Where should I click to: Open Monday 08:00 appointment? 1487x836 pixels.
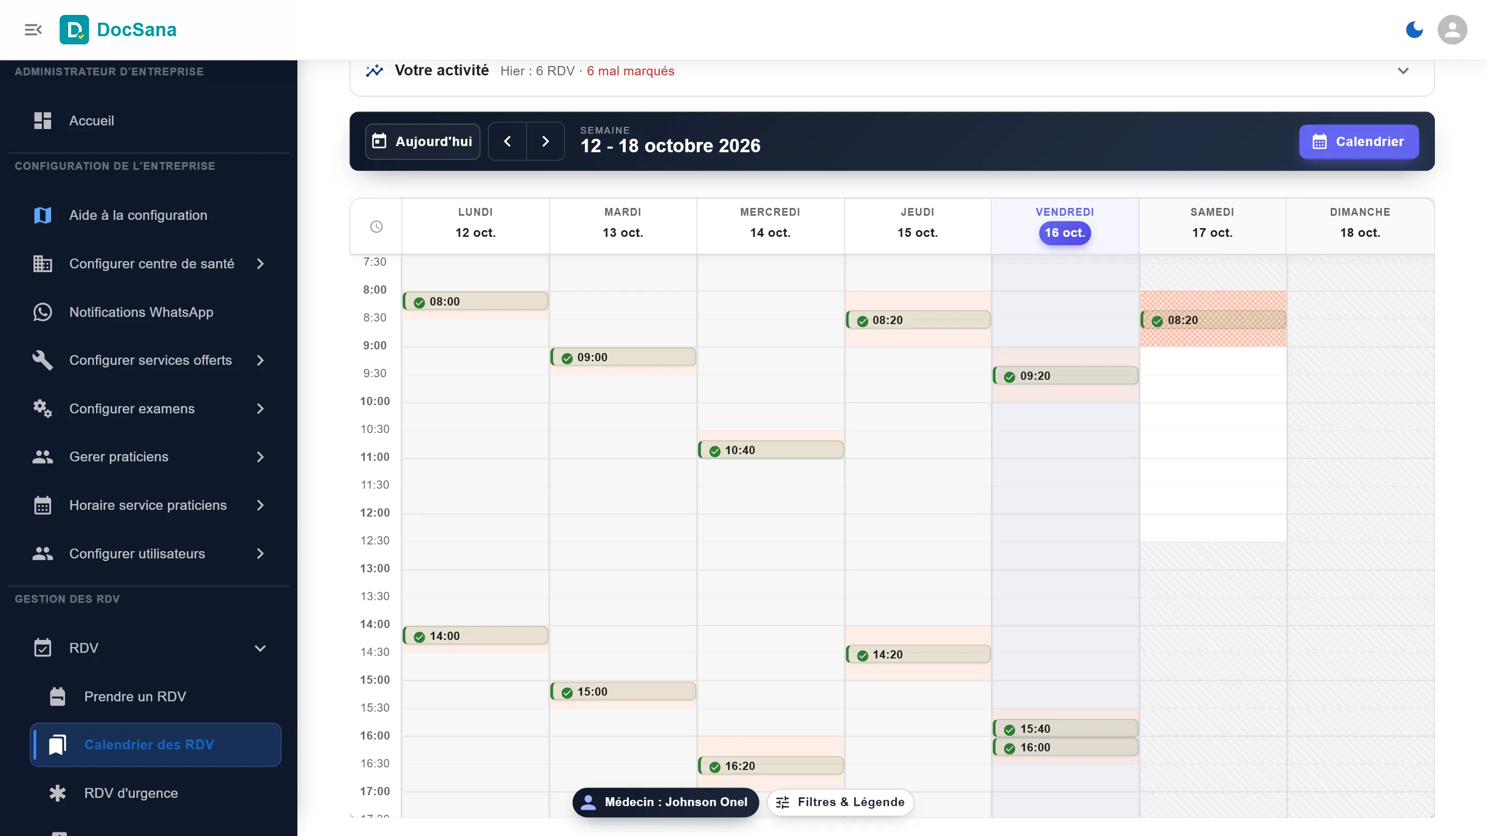[475, 302]
